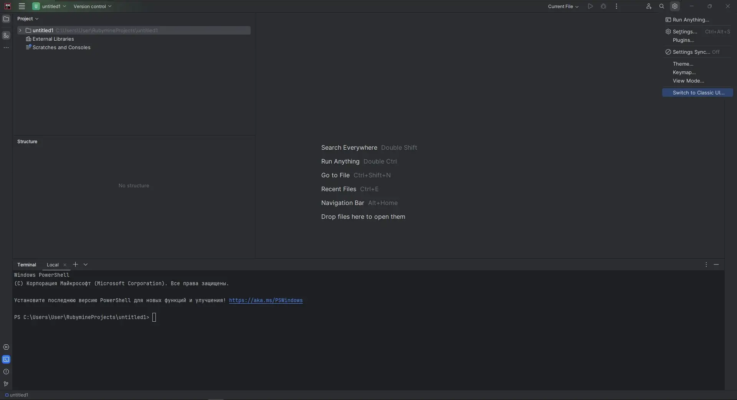
Task: Open the untitled1 project widget dropdown
Action: click(50, 6)
